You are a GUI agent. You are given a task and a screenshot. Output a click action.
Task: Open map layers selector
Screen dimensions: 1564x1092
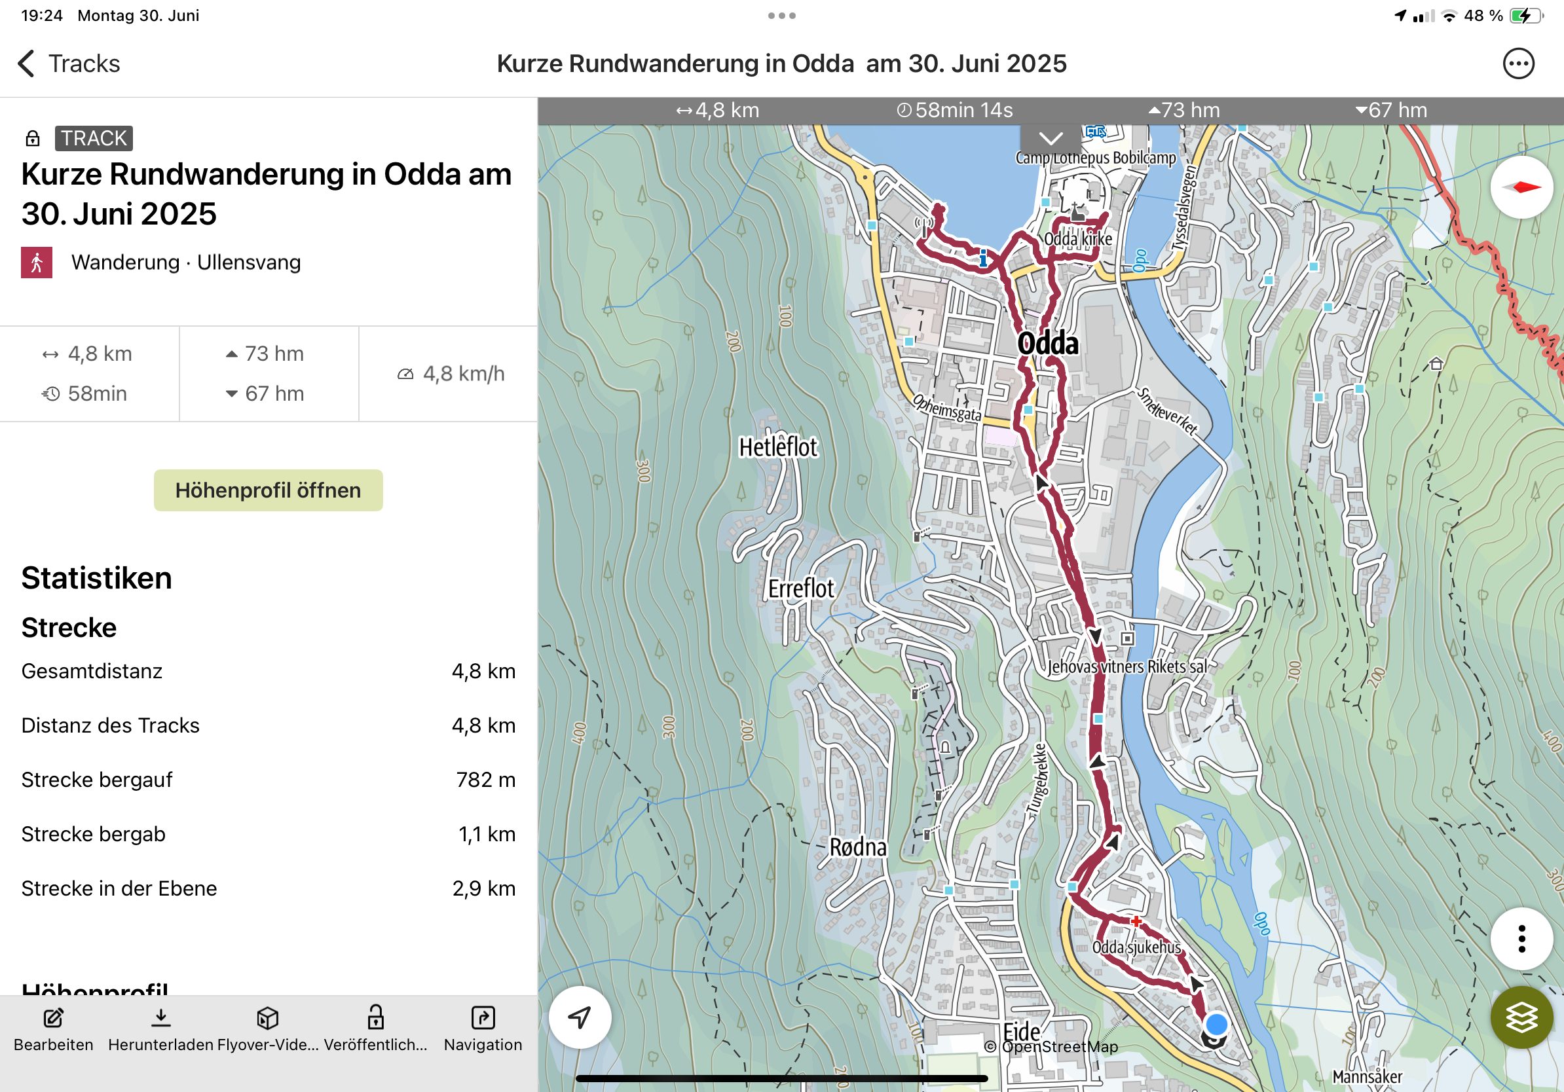click(1521, 1017)
